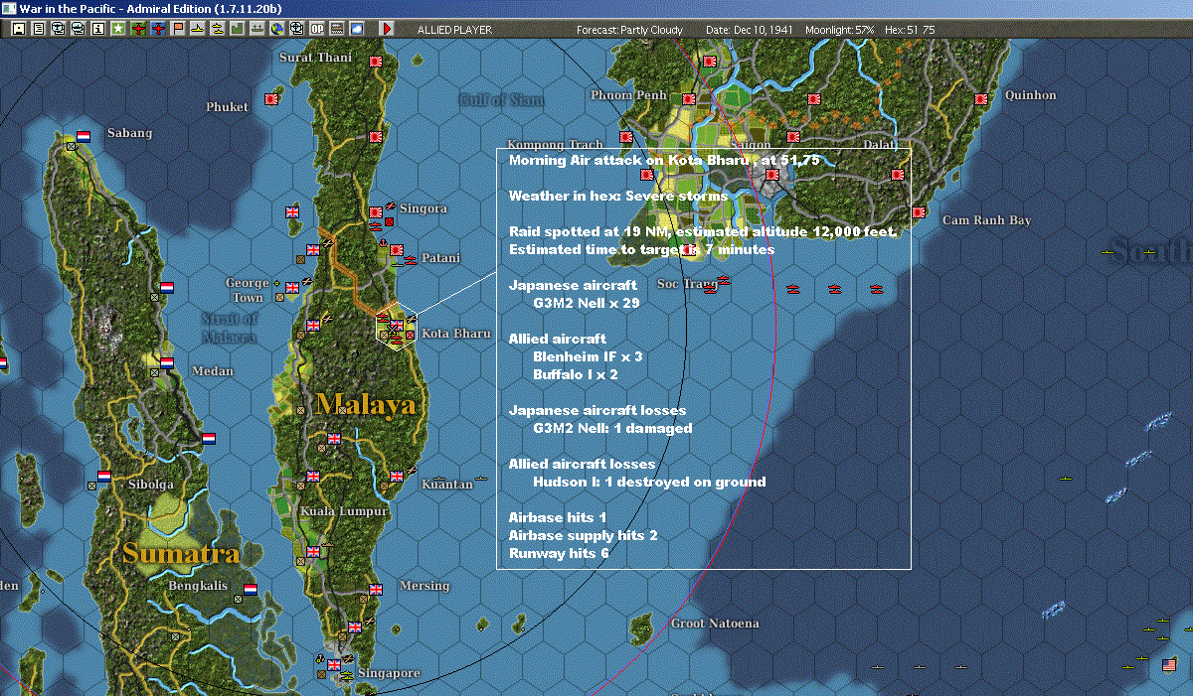The height and width of the screenshot is (696, 1193).
Task: Select Japanese flag at Singora
Action: [376, 211]
